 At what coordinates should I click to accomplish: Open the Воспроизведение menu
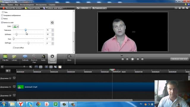(x=27, y=5)
